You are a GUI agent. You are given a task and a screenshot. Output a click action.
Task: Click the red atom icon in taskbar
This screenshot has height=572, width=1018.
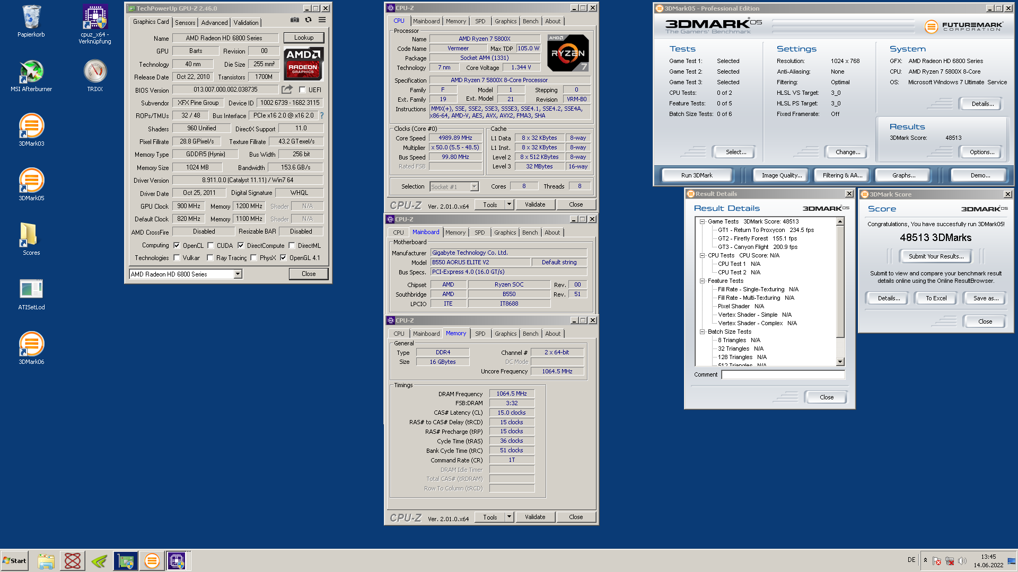pyautogui.click(x=73, y=561)
